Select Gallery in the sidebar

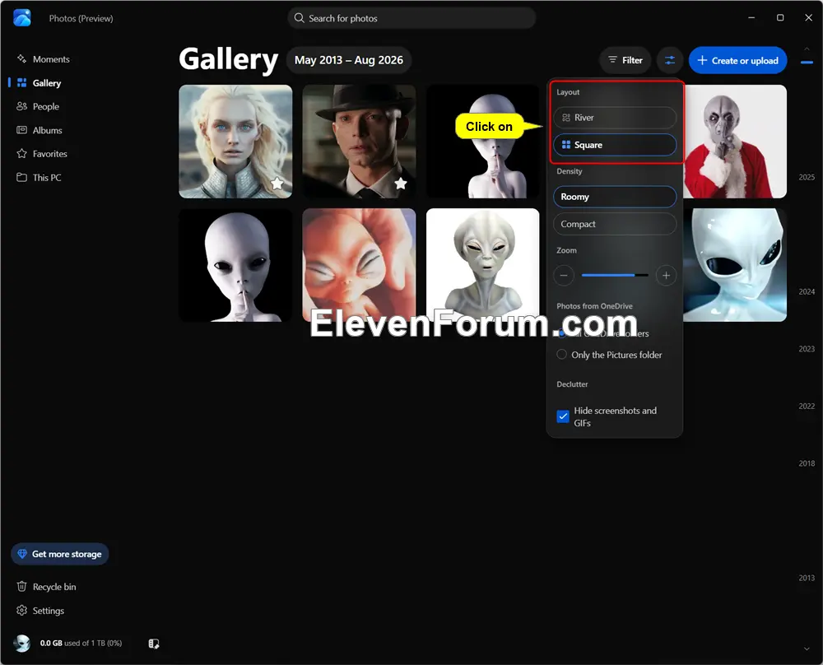coord(40,83)
